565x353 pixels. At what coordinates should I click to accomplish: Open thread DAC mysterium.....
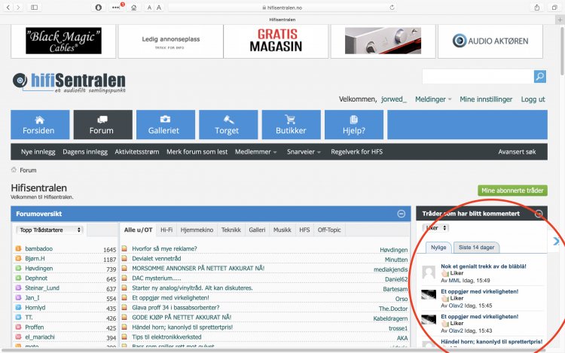(157, 278)
